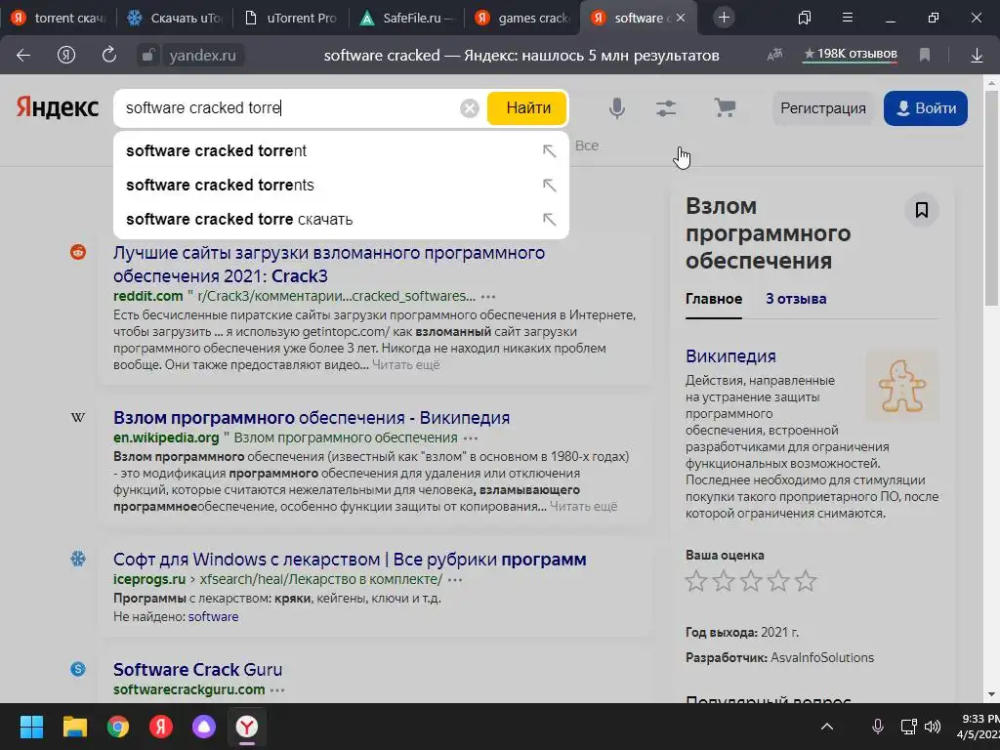Select 'Главное' tab in knowledge panel
The width and height of the screenshot is (1000, 750).
(x=714, y=299)
